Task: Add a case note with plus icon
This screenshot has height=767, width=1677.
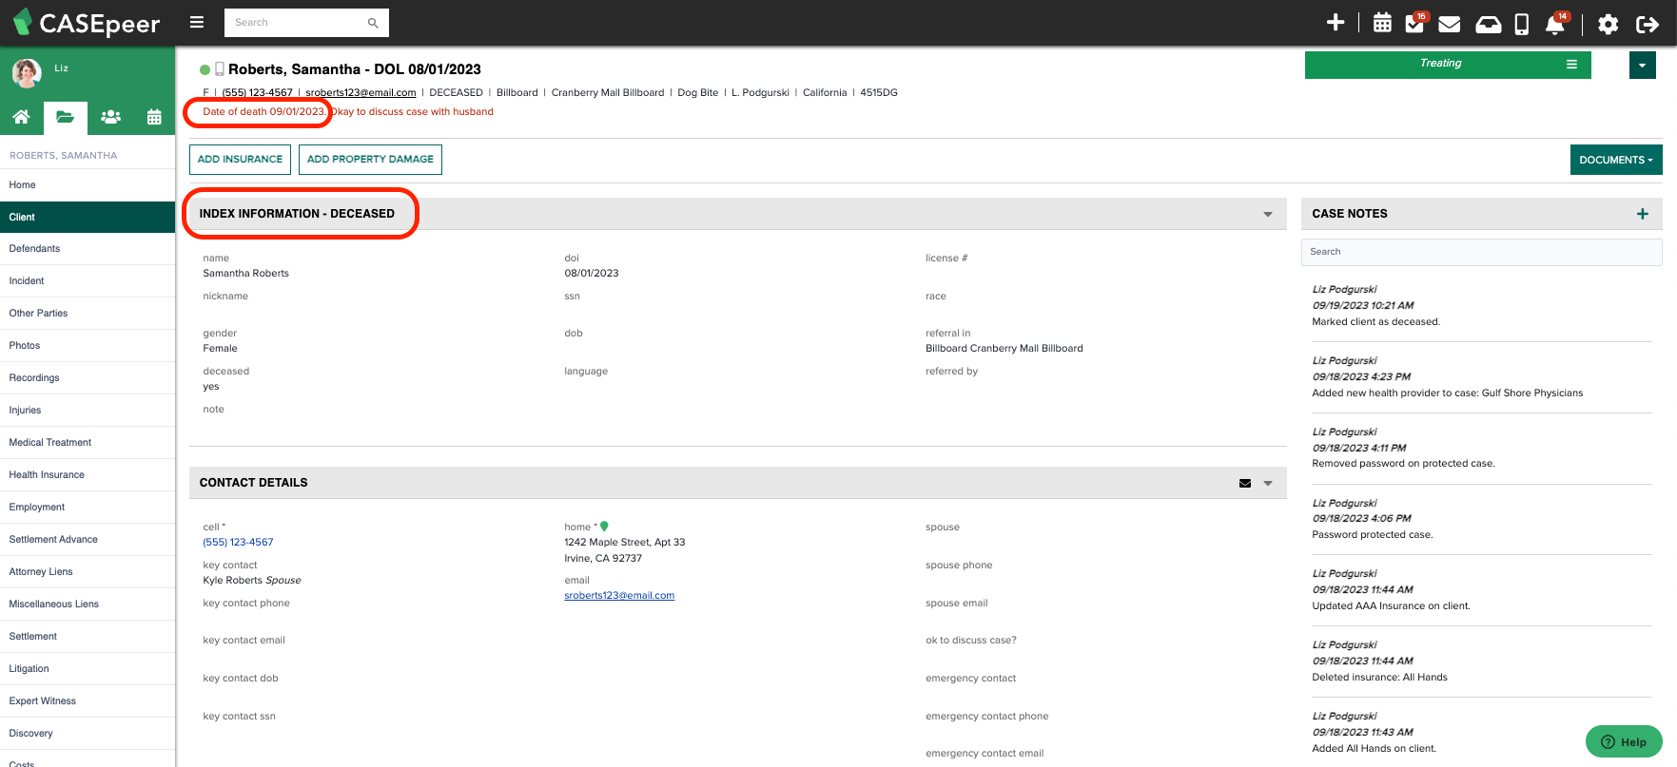Action: pyautogui.click(x=1643, y=214)
